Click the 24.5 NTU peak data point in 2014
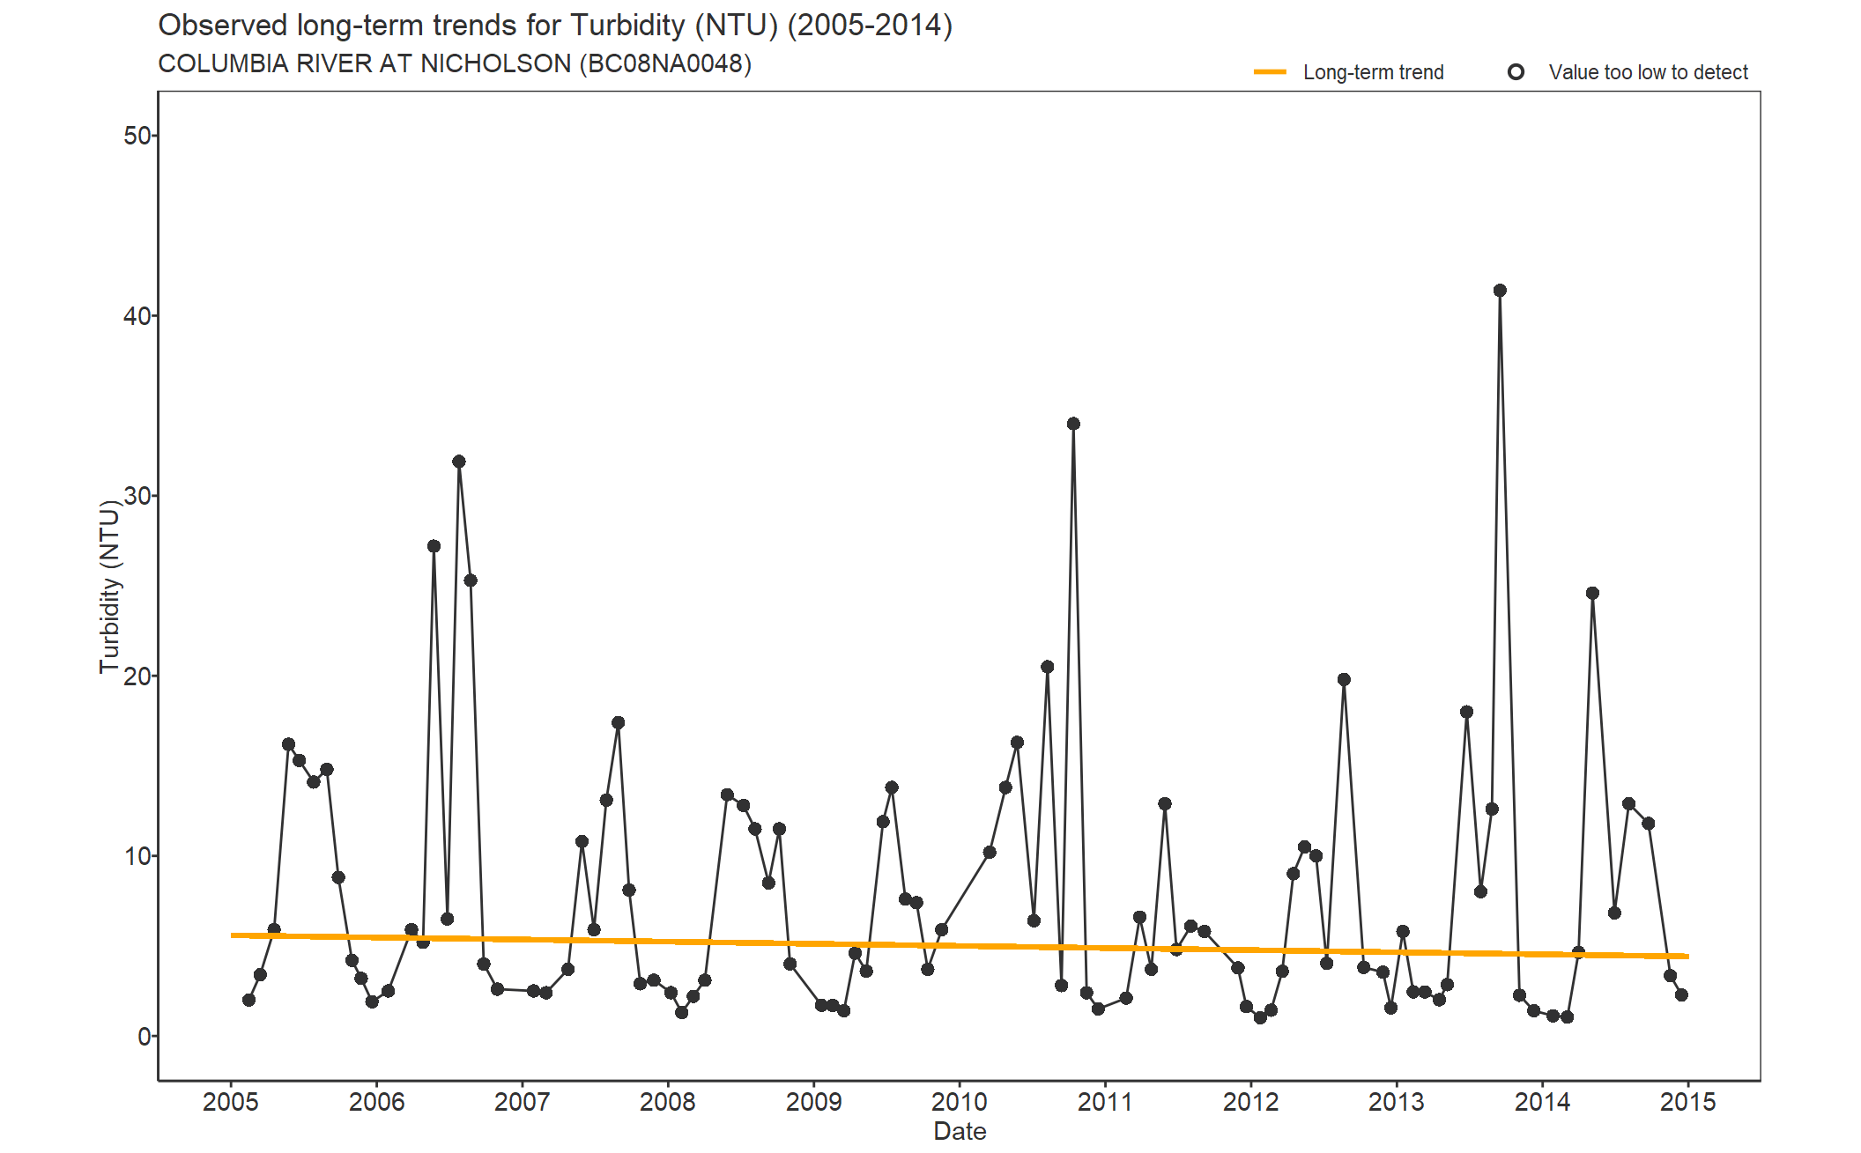1861x1153 pixels. coord(1592,594)
